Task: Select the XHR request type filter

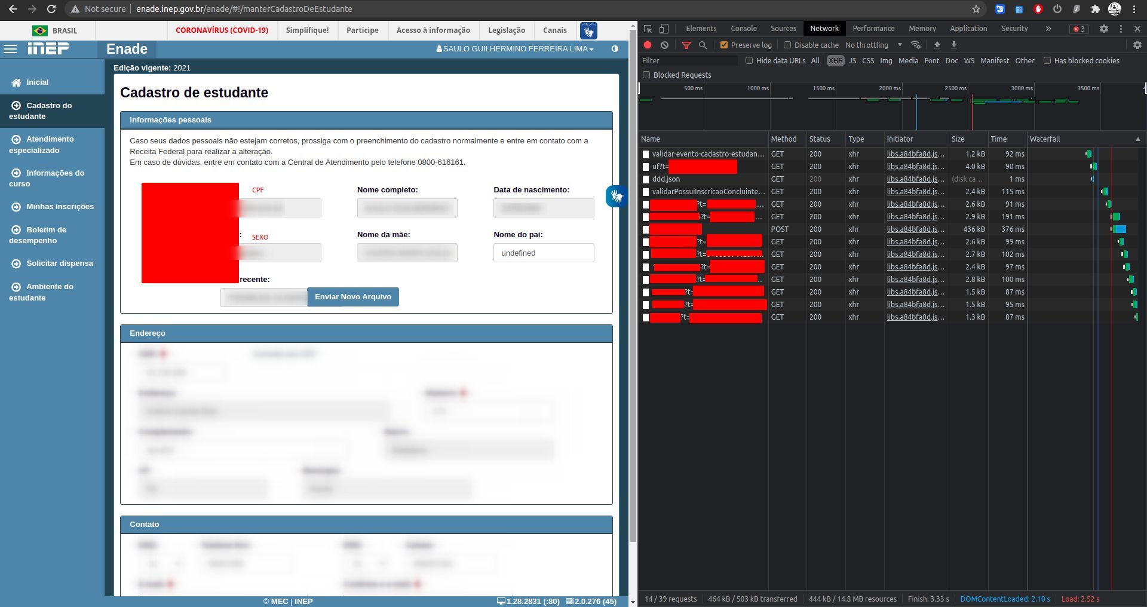Action: [x=836, y=60]
